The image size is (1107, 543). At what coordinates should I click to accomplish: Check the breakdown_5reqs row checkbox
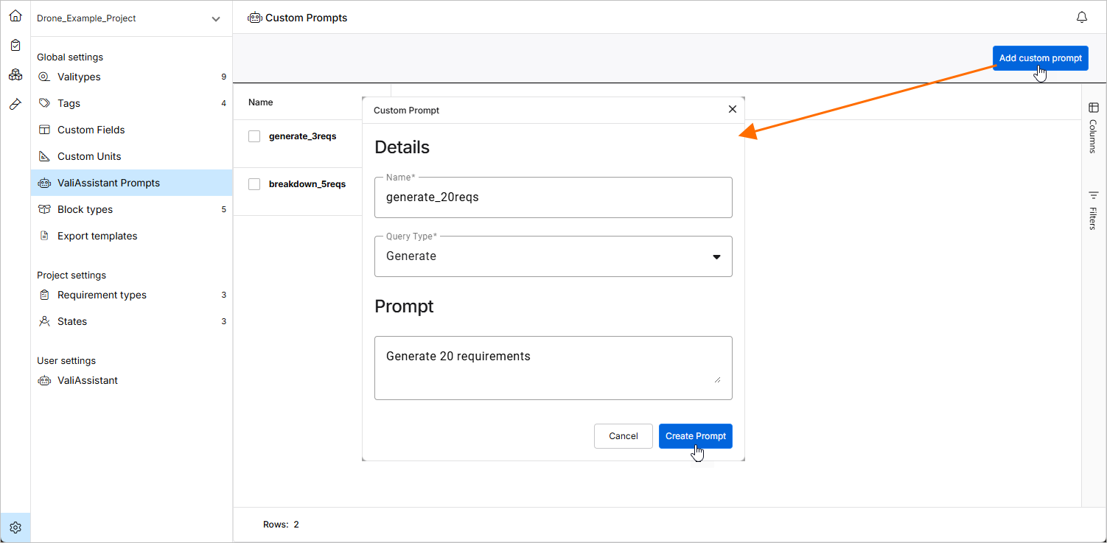click(x=254, y=184)
